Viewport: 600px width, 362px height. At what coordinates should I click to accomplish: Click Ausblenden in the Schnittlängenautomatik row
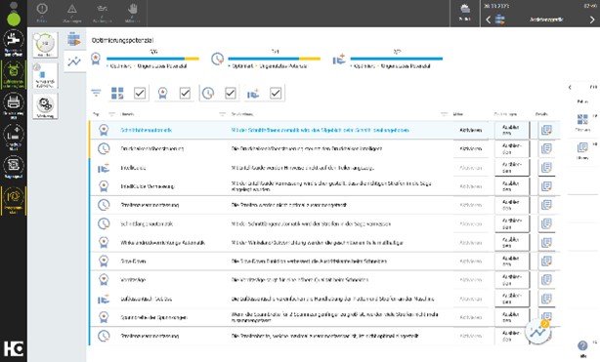512,223
